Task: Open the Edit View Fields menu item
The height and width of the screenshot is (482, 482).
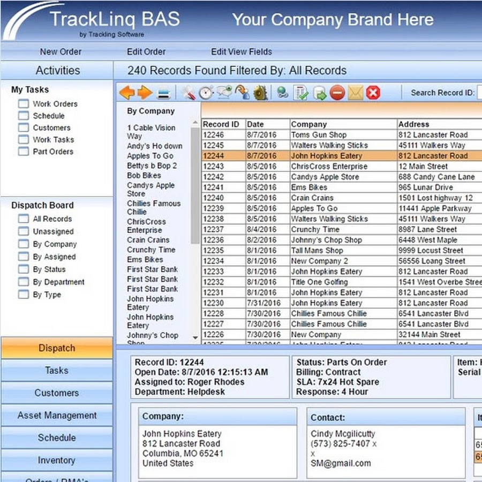Action: click(242, 51)
